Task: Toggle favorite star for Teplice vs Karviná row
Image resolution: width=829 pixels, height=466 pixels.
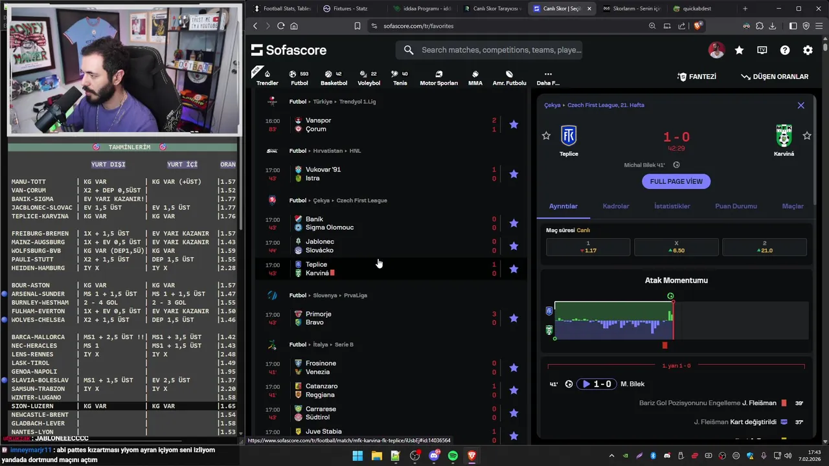Action: (514, 269)
